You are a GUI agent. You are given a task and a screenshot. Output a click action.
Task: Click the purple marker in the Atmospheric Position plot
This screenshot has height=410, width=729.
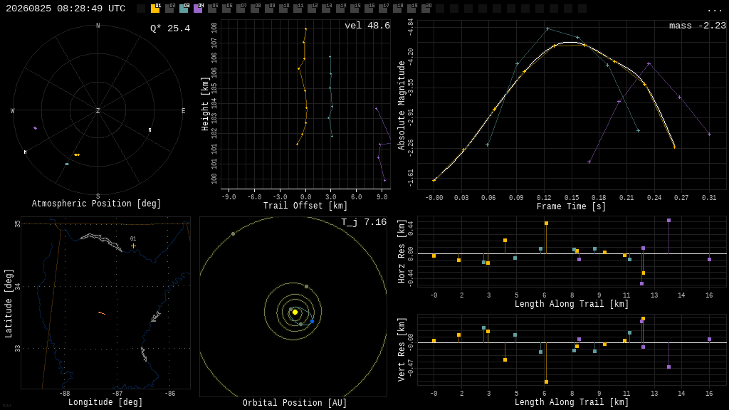(36, 128)
